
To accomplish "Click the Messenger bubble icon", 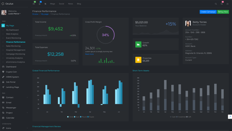I will click(3, 108).
